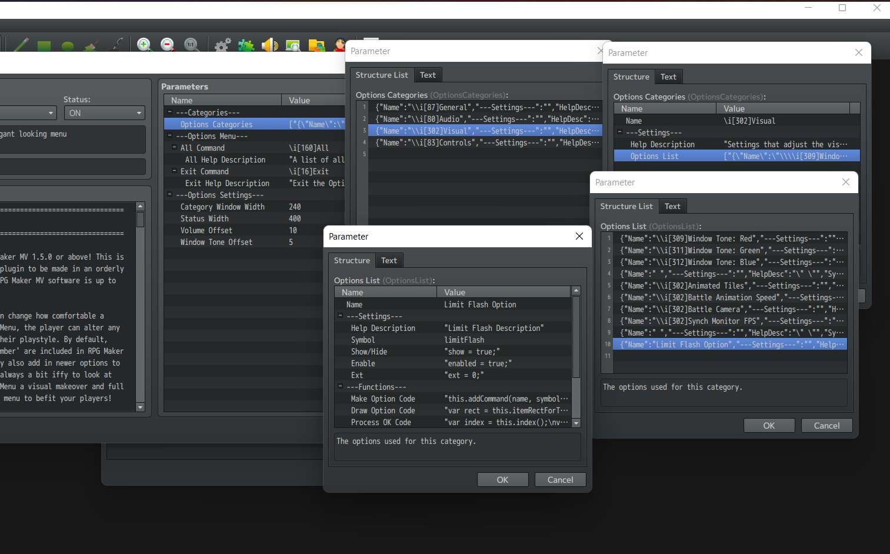Open the Status dropdown showing ON
890x554 pixels.
pos(104,113)
